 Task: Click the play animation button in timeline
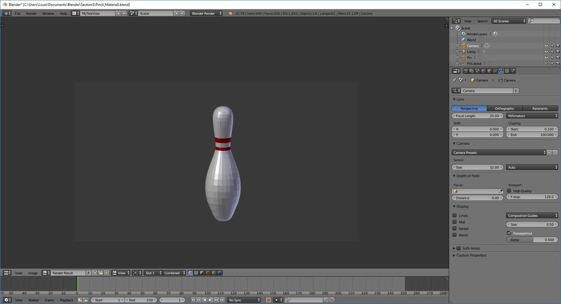[x=211, y=300]
